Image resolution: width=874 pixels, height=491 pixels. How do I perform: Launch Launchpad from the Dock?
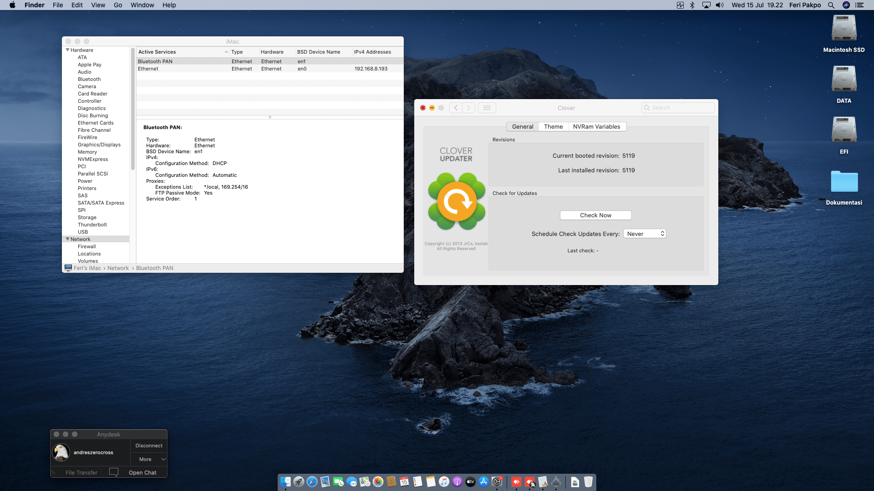[299, 482]
